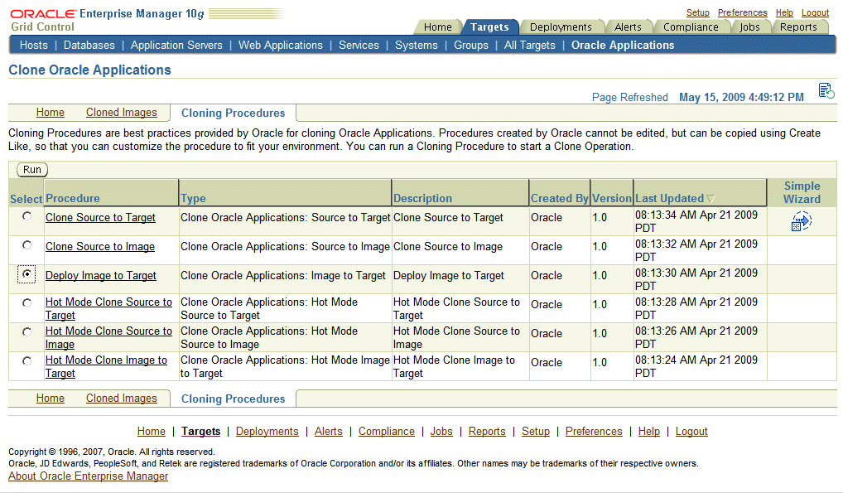Select Clone Source to Target radio button
This screenshot has height=493, width=843.
pyautogui.click(x=26, y=216)
